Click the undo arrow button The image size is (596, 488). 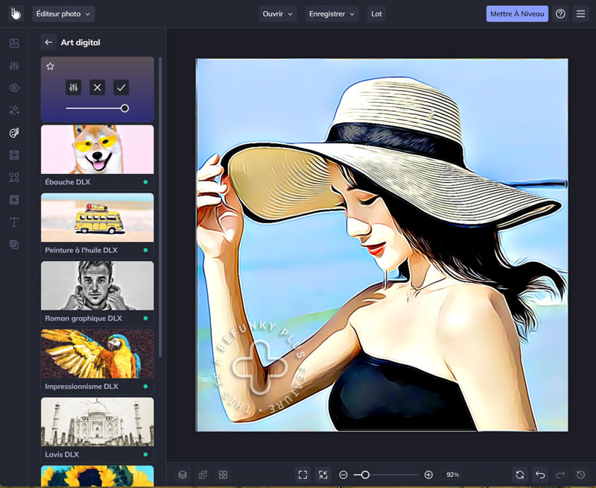click(540, 475)
